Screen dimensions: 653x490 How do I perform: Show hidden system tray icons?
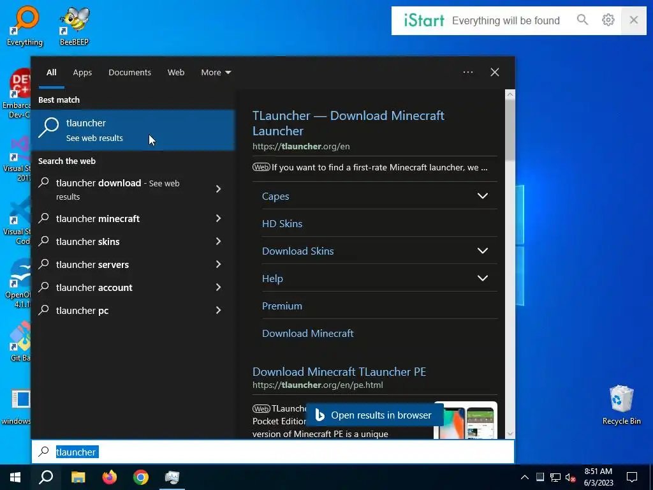[525, 477]
